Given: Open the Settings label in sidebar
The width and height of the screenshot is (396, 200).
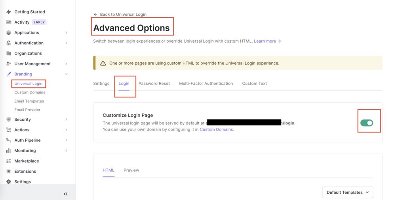Looking at the screenshot, I should pyautogui.click(x=23, y=181).
